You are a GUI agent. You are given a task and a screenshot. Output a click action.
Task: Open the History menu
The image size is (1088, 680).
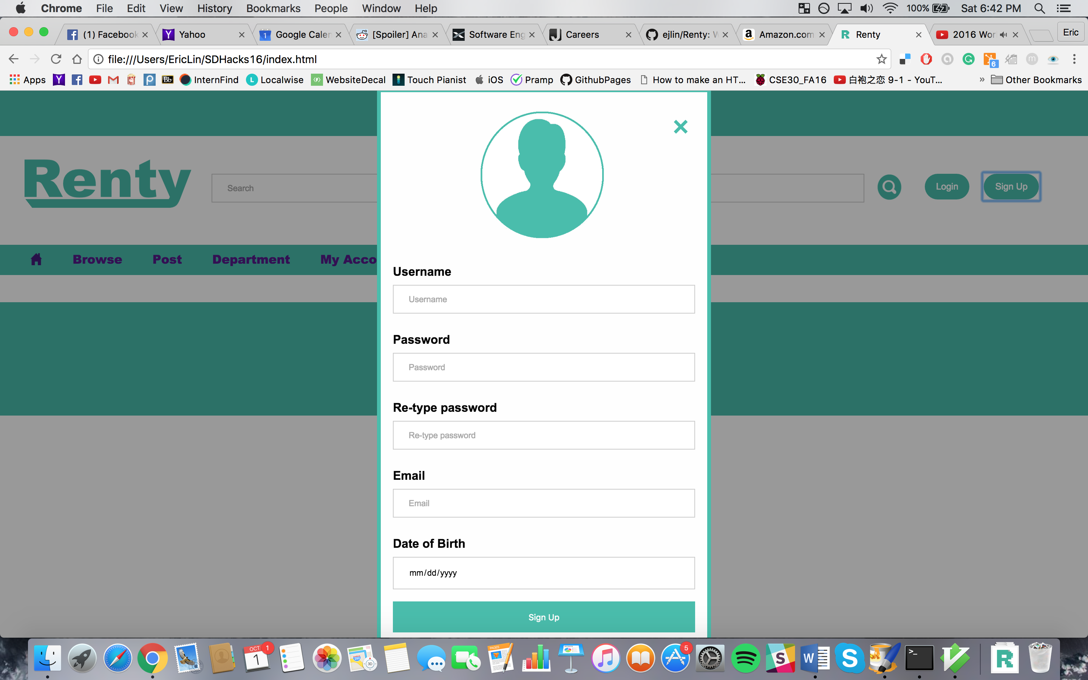(215, 9)
